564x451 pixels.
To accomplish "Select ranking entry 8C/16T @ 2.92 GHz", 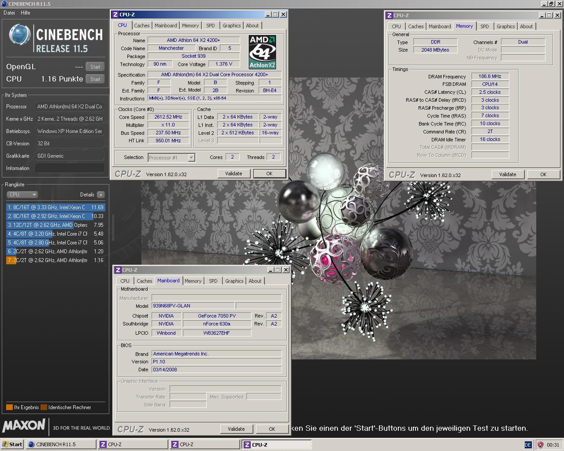I will pos(56,216).
